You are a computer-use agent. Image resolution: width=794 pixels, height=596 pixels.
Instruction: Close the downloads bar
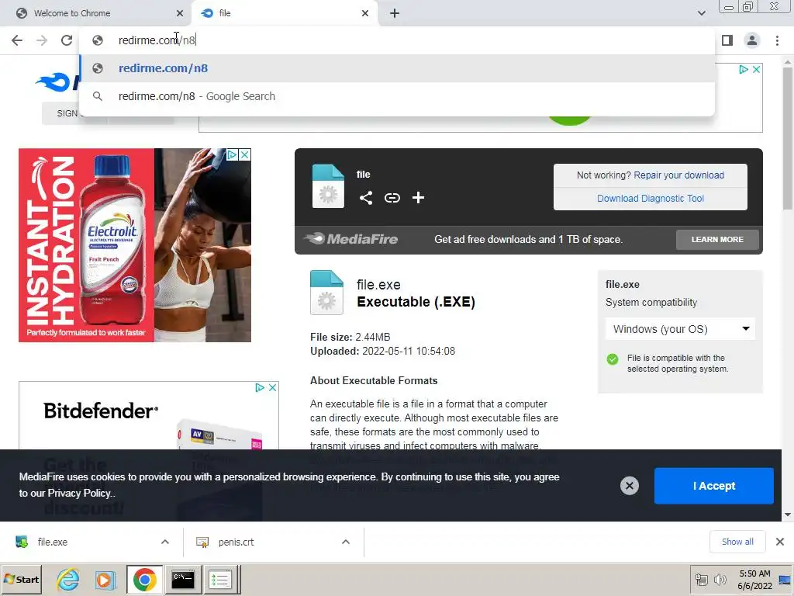[x=780, y=542]
